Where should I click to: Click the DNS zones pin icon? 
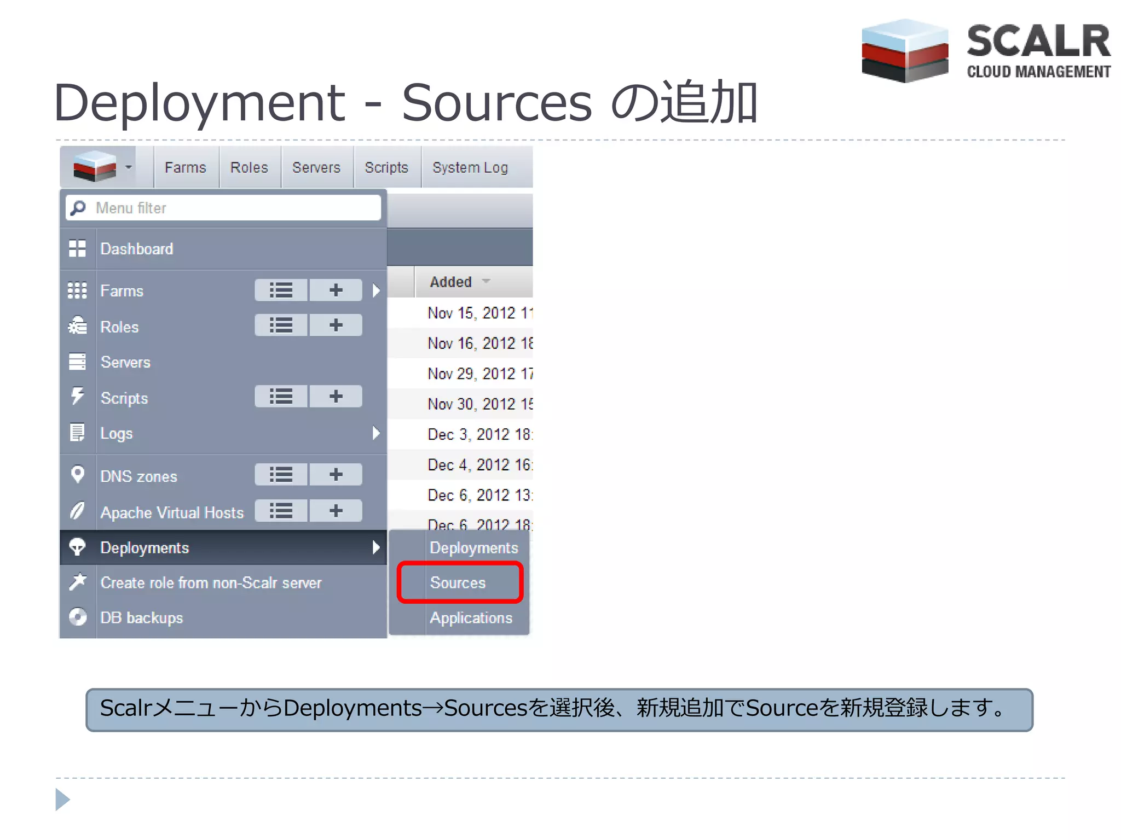[x=78, y=474]
